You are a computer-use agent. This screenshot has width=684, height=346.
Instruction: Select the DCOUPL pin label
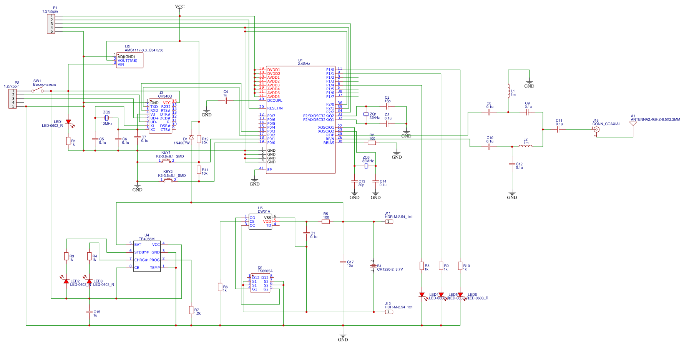275,101
